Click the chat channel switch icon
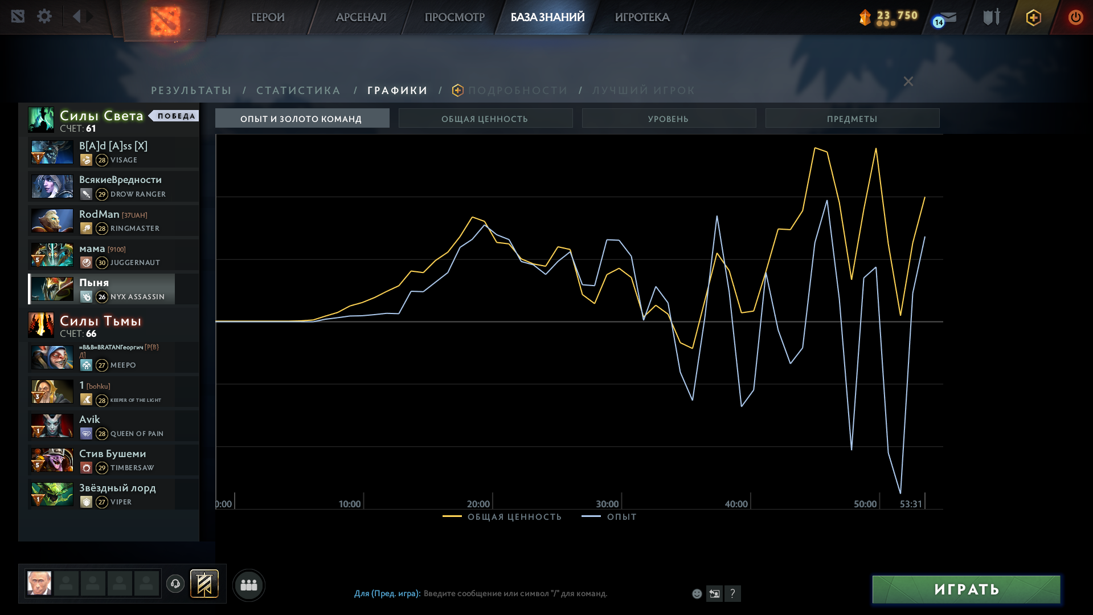1093x615 pixels. [714, 593]
